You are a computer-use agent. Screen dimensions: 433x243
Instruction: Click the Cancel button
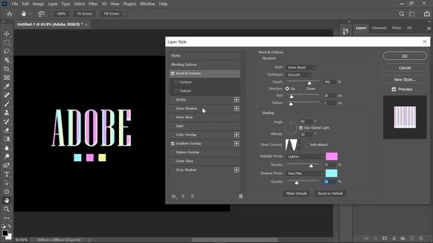[x=405, y=67]
